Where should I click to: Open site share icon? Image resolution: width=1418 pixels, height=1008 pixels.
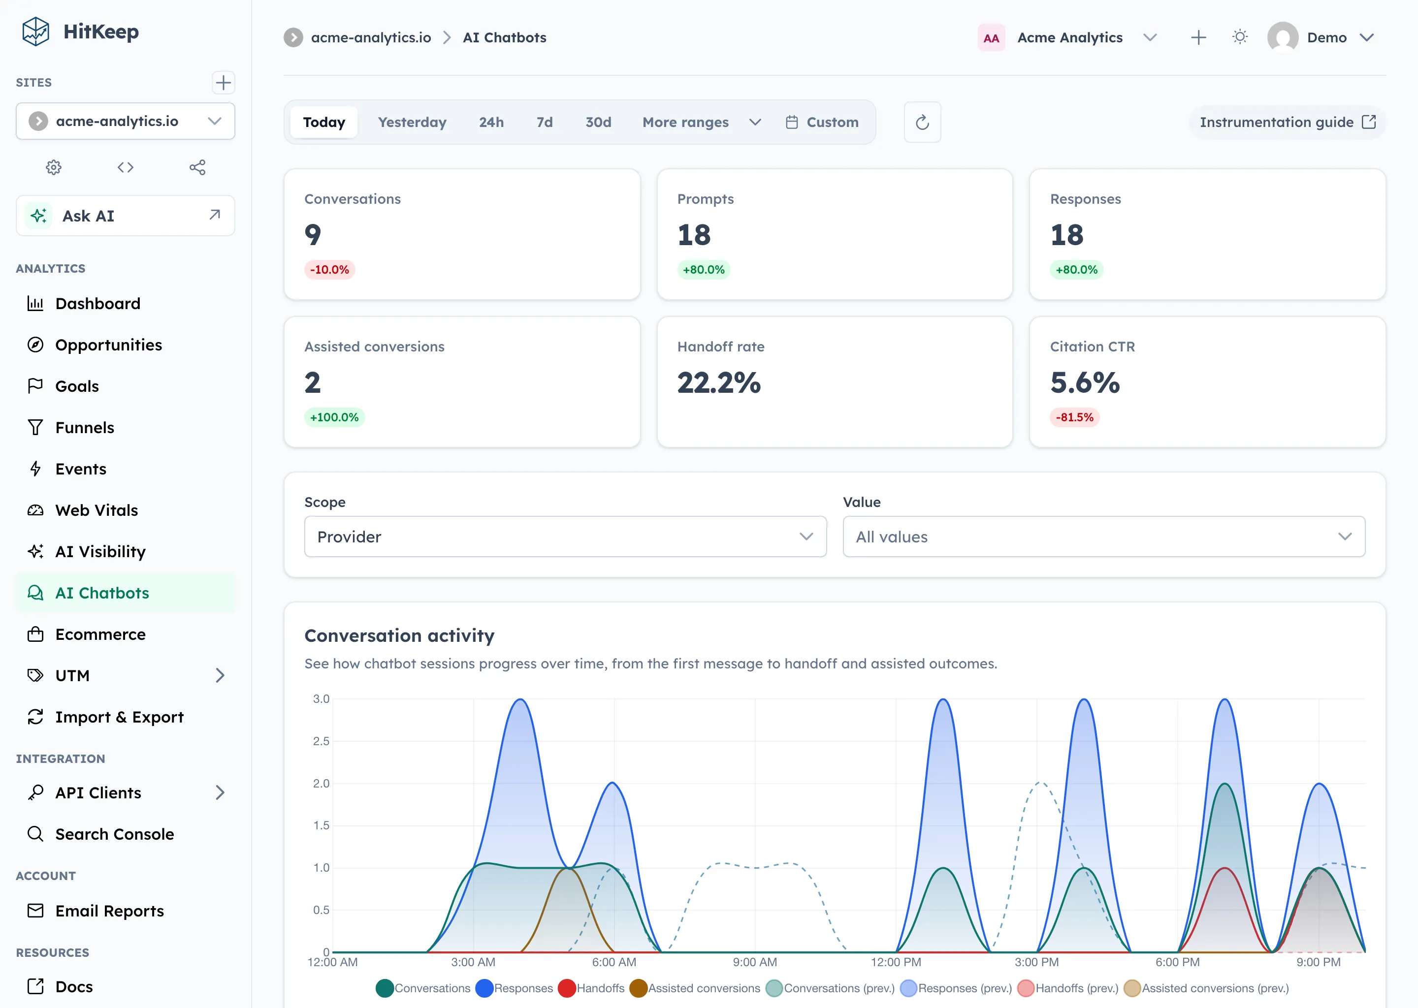197,167
